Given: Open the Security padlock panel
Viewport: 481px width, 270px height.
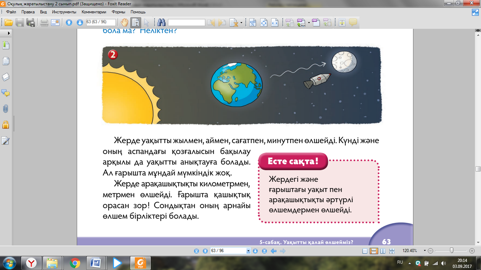Looking at the screenshot, I should tap(6, 124).
